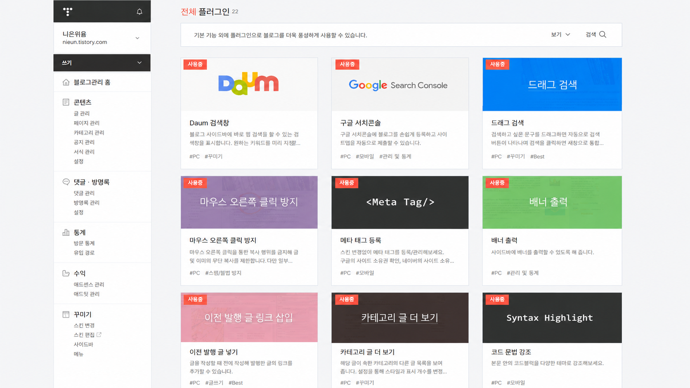Click the home icon beside 블로그관리 홈

[66, 82]
